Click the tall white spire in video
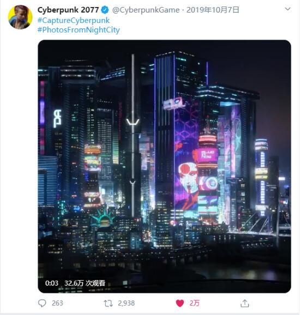Image resolution: width=302 pixels, height=315 pixels. click(133, 135)
